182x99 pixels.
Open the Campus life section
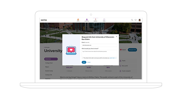click(49, 75)
